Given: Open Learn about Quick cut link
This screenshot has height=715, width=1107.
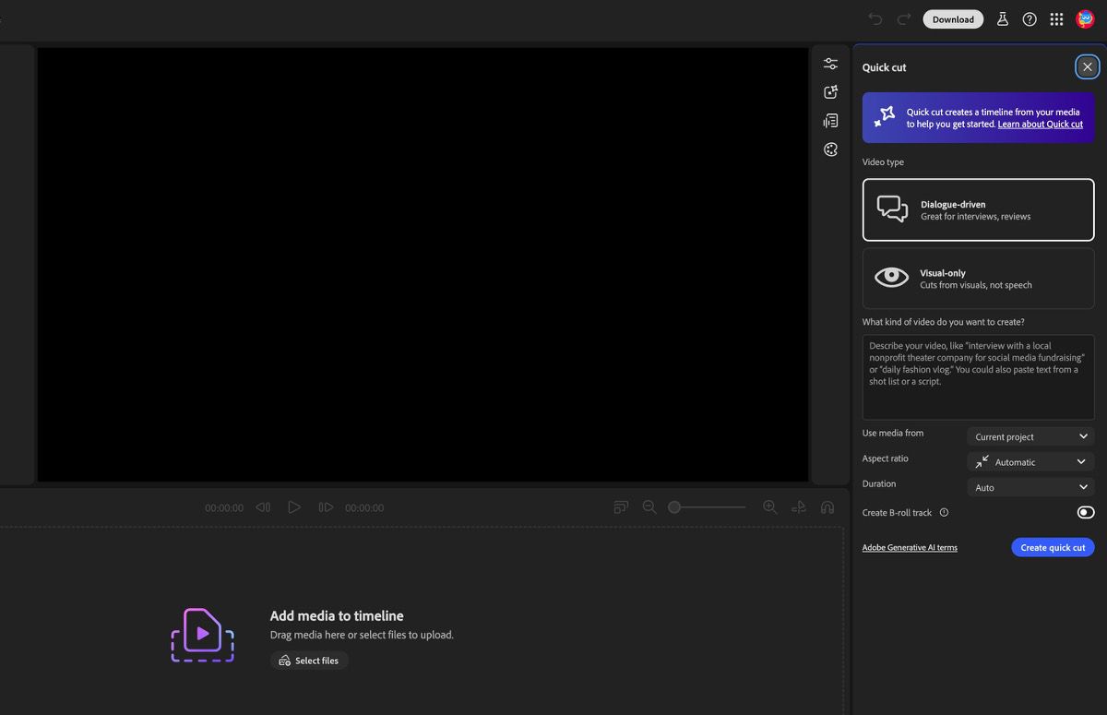Looking at the screenshot, I should click(1040, 125).
